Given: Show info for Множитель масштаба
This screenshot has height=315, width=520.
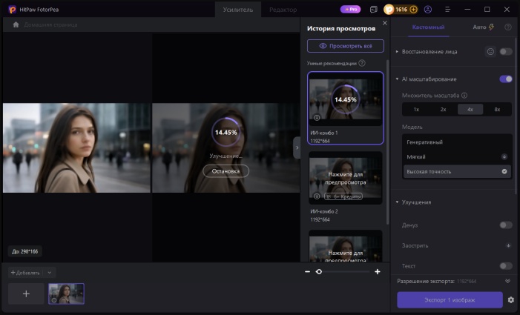Looking at the screenshot, I should coord(464,96).
